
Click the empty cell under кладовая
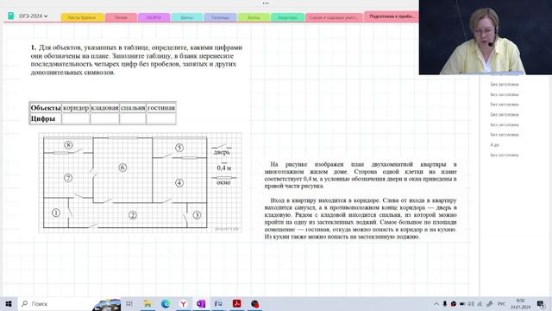104,119
